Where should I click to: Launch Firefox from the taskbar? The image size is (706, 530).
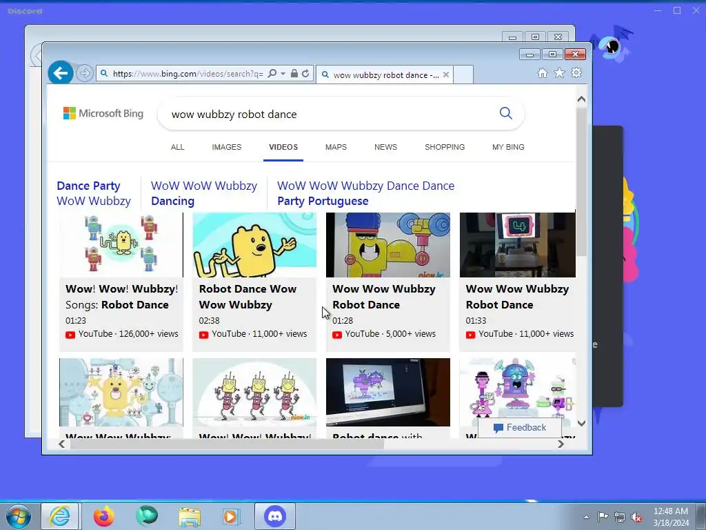pyautogui.click(x=103, y=516)
